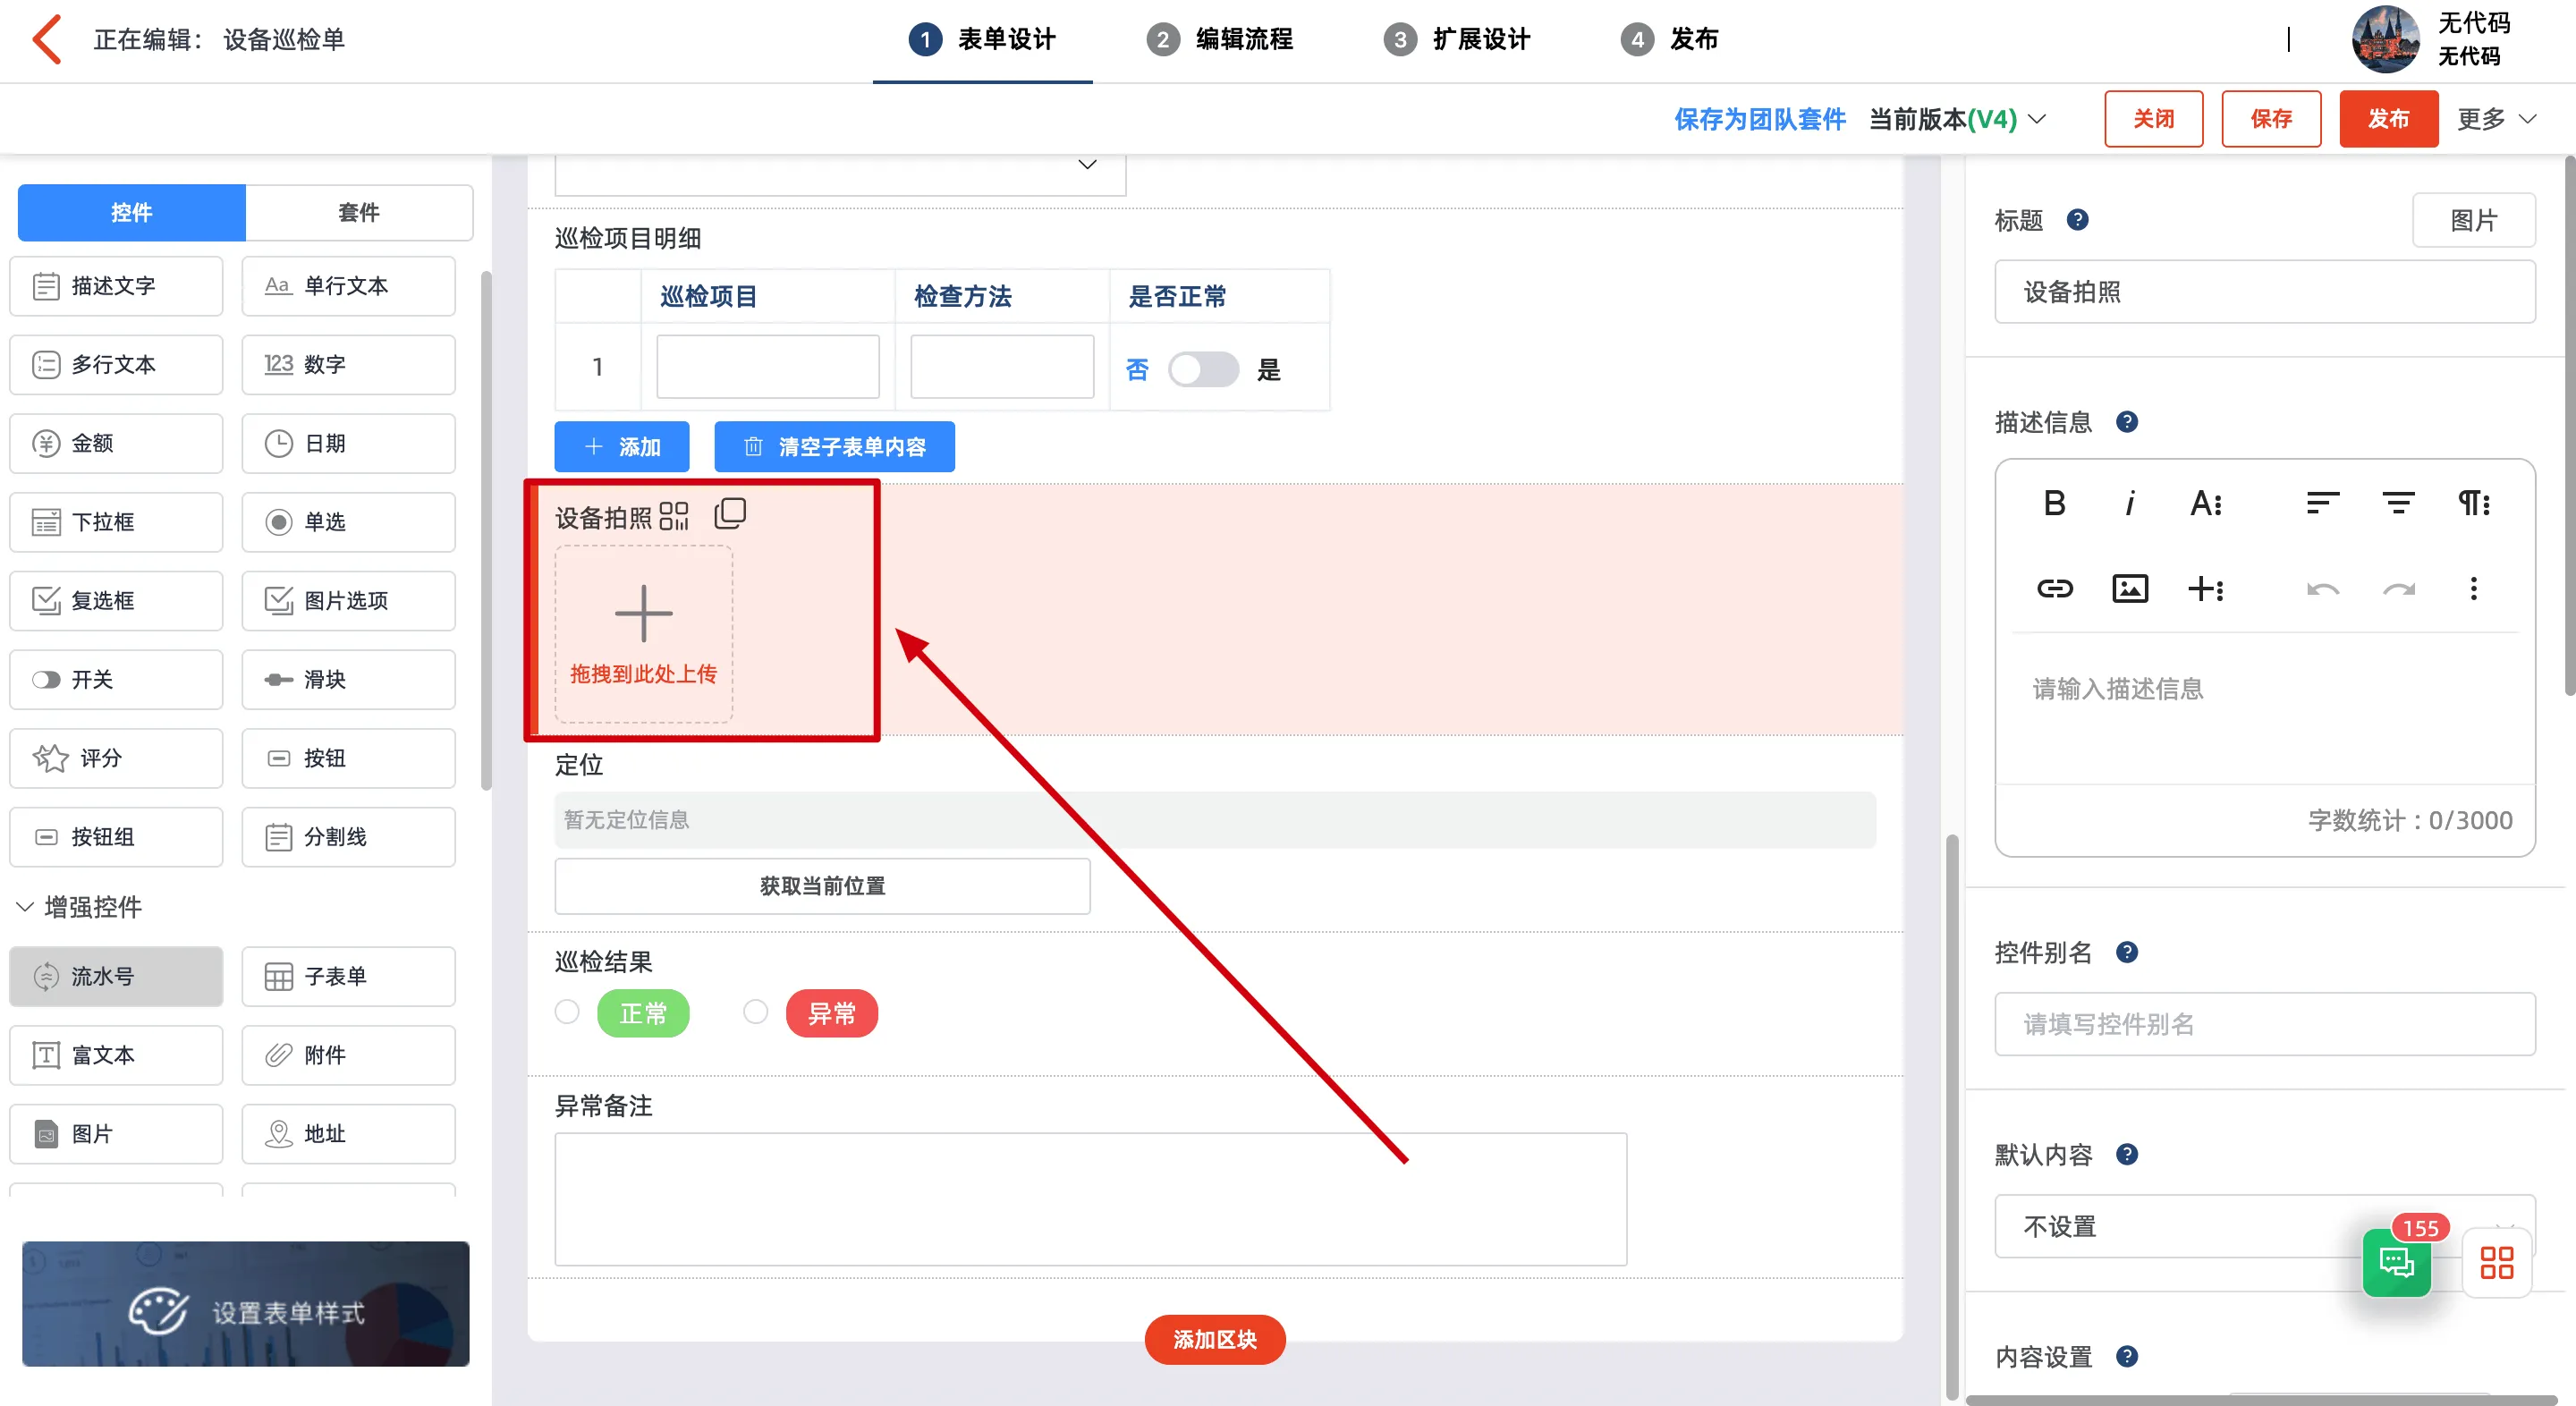Click help icon next to 控件别名
This screenshot has width=2576, height=1406.
coord(2127,952)
